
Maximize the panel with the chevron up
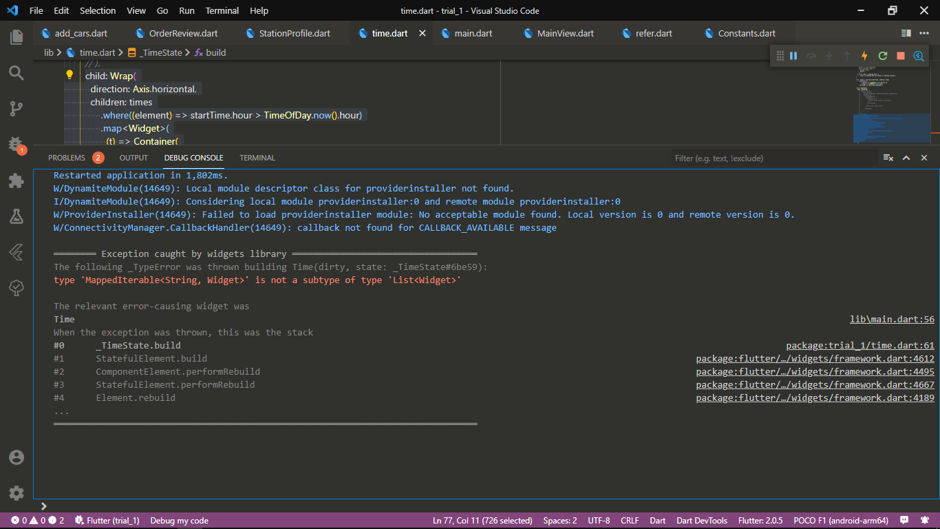click(x=906, y=158)
